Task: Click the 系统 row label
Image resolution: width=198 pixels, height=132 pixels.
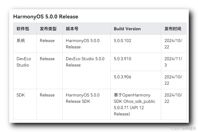Action: click(x=21, y=41)
